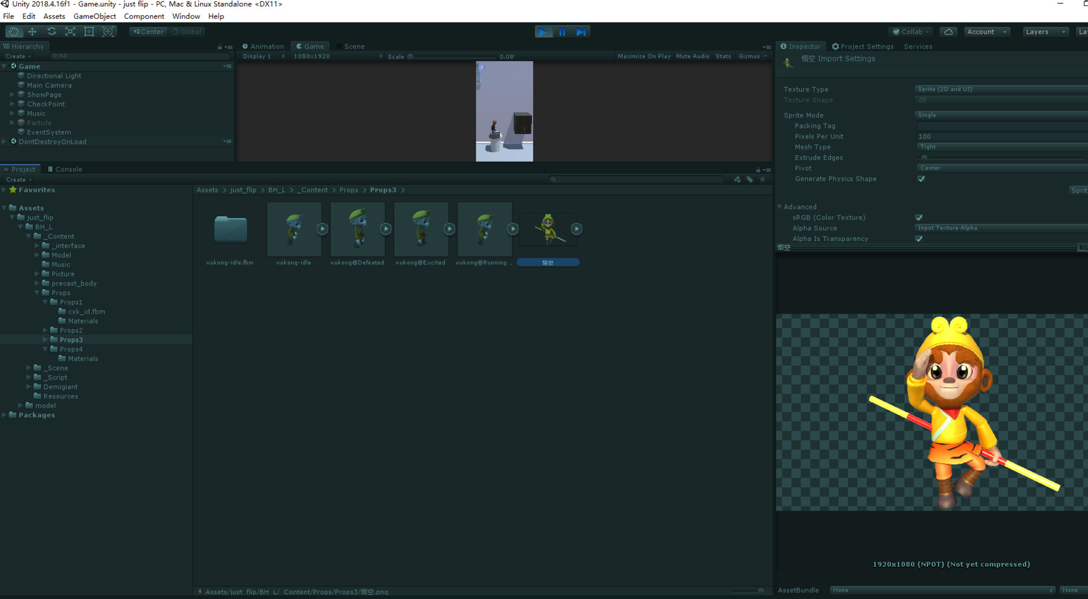This screenshot has height=599, width=1088.
Task: Select the Props3 folder in the tree
Action: coord(71,340)
